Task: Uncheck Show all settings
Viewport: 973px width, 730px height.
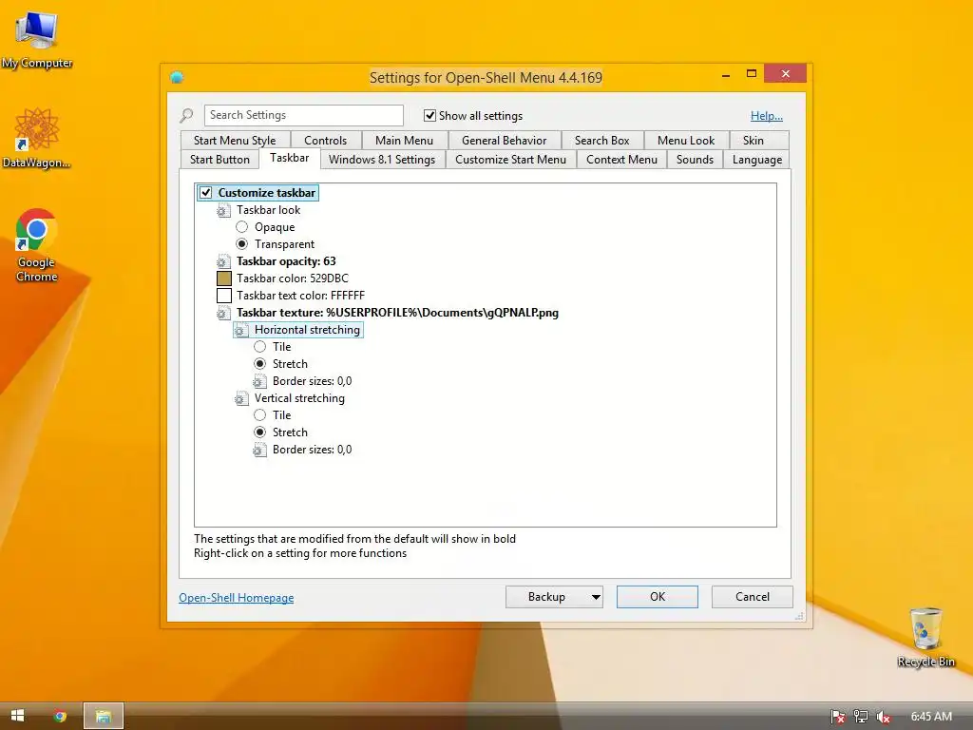Action: coord(429,115)
